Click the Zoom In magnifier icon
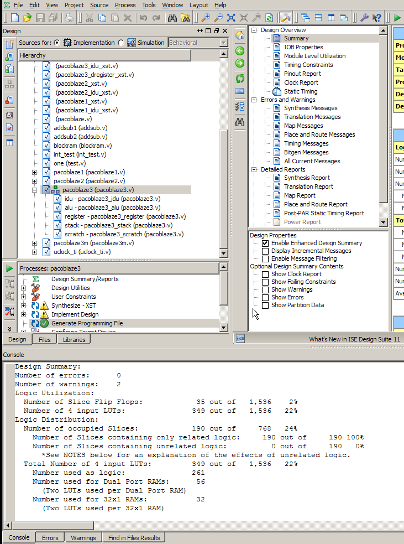 tap(206, 18)
